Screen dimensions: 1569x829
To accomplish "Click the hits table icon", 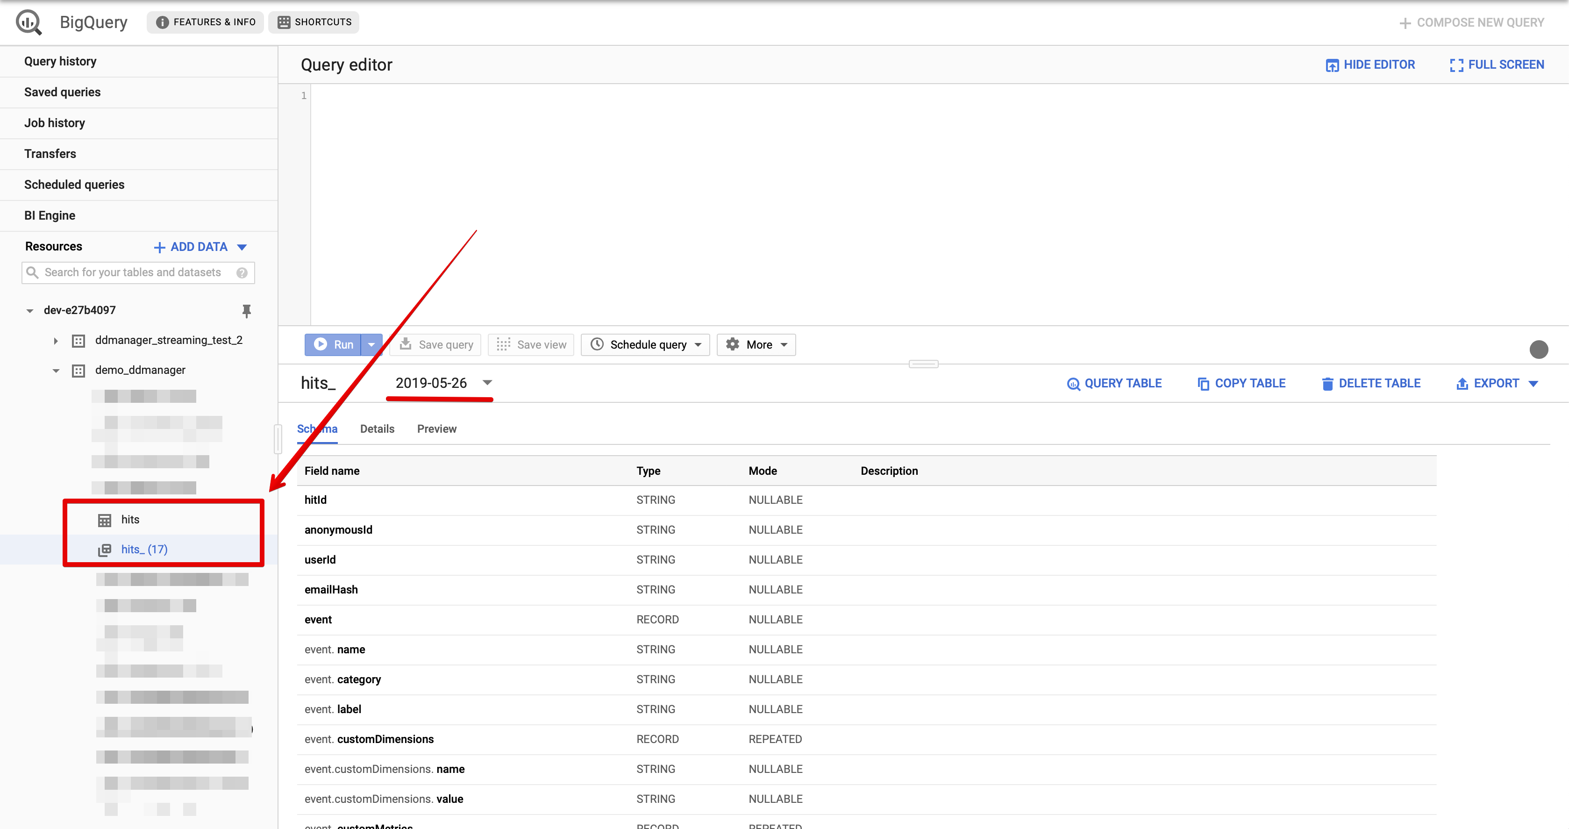I will pos(105,520).
